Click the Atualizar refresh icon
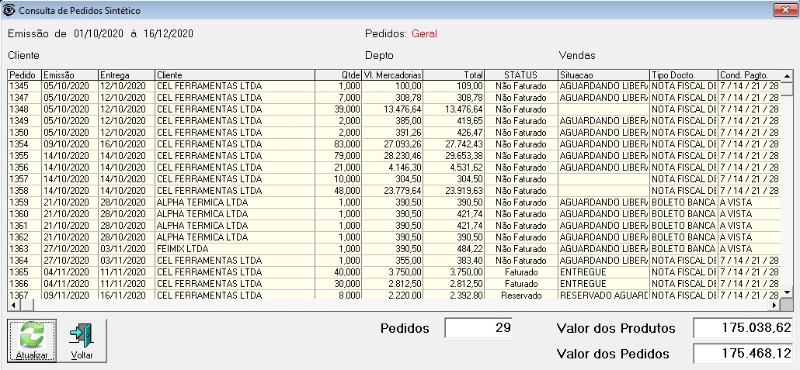 coord(32,335)
